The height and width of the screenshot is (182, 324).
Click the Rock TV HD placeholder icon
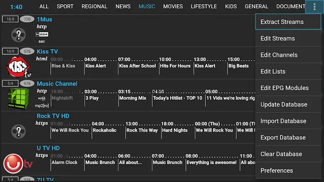[x=18, y=131]
